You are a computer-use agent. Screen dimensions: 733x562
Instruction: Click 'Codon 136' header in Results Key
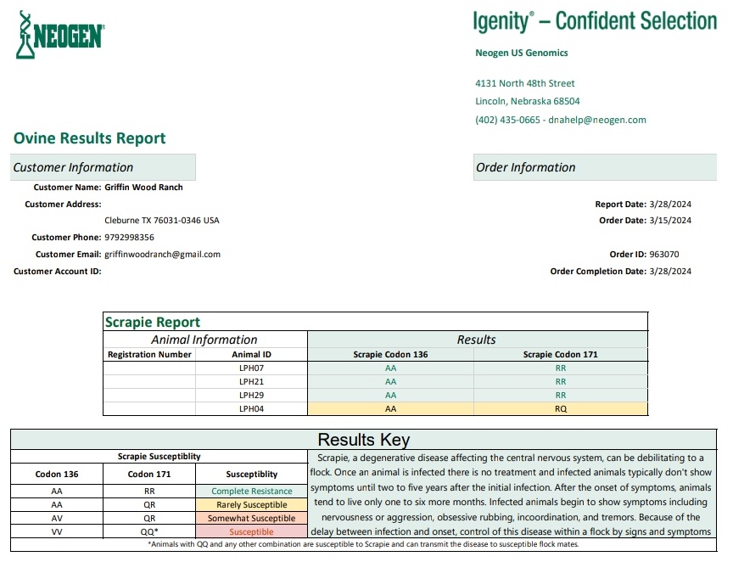click(x=57, y=474)
